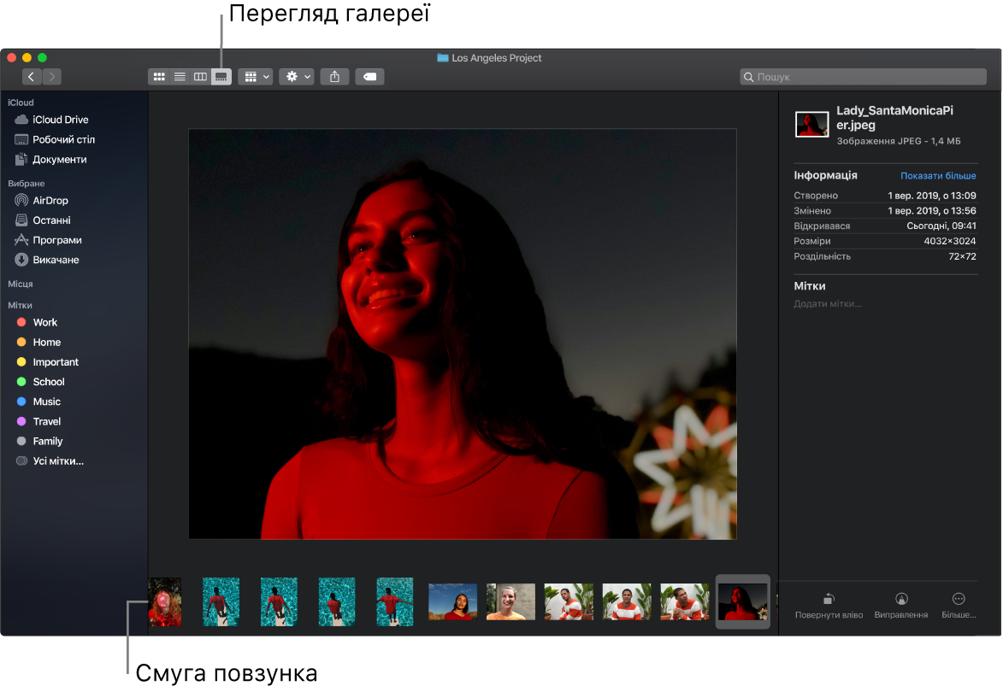The image size is (1003, 686).
Task: Select gallery view button
Action: pyautogui.click(x=221, y=77)
